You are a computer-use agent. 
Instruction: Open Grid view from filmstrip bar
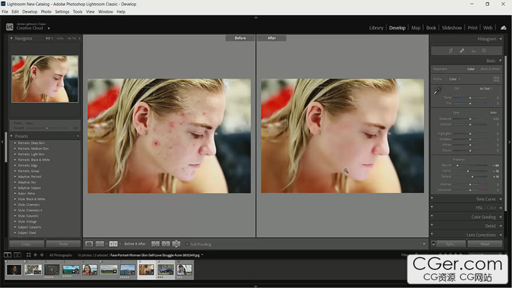click(x=29, y=255)
